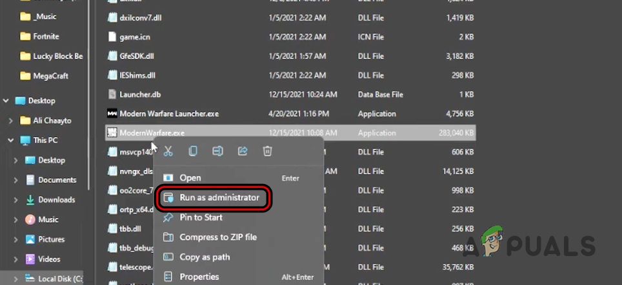This screenshot has height=285, width=622.
Task: Click the 12/15/2021 10:24 AM date cell
Action: 303,95
